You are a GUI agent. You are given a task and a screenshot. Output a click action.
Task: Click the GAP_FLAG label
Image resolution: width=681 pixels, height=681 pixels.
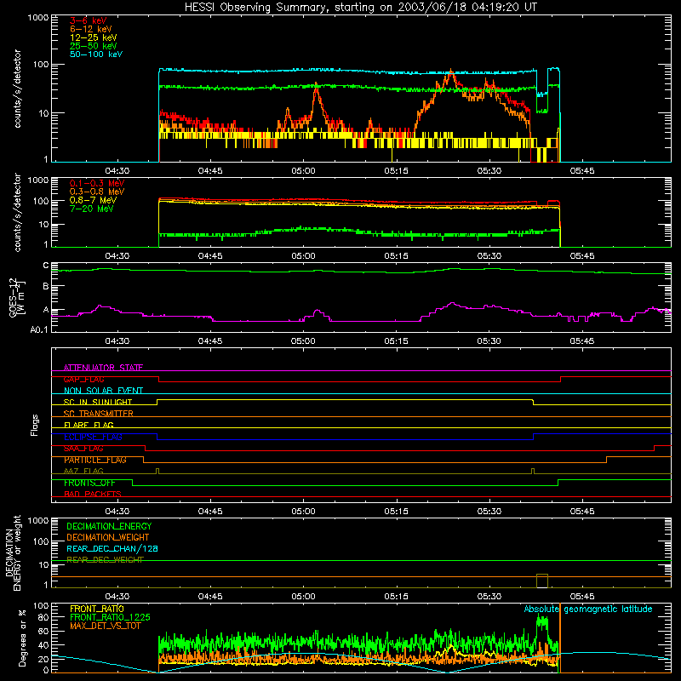83,379
